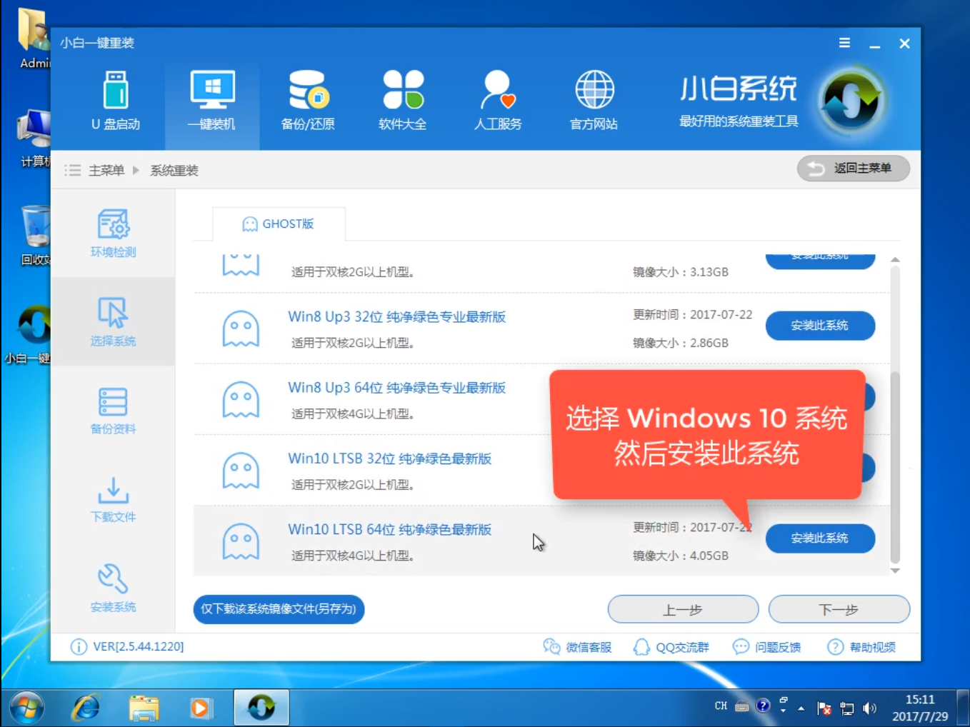
Task: Click the CH language indicator
Action: [x=721, y=706]
